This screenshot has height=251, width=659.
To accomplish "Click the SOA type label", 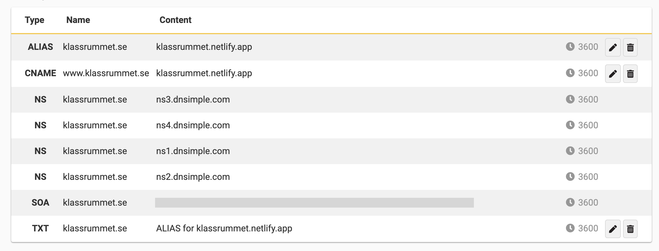I will coord(40,203).
